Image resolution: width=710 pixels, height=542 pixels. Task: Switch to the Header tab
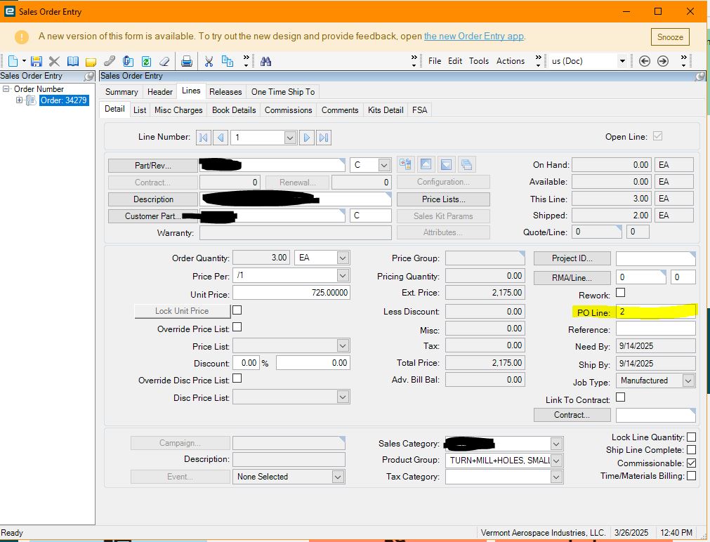160,92
